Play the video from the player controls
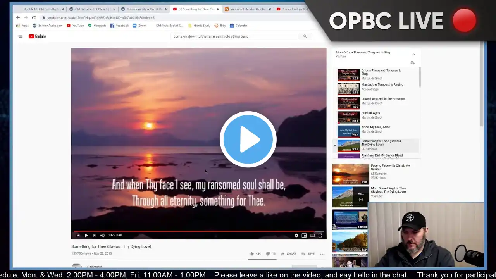Screen dimensions: 496x279 pyautogui.click(x=86, y=235)
